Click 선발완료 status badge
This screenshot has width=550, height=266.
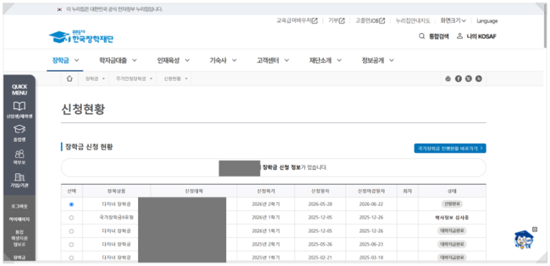pyautogui.click(x=452, y=204)
